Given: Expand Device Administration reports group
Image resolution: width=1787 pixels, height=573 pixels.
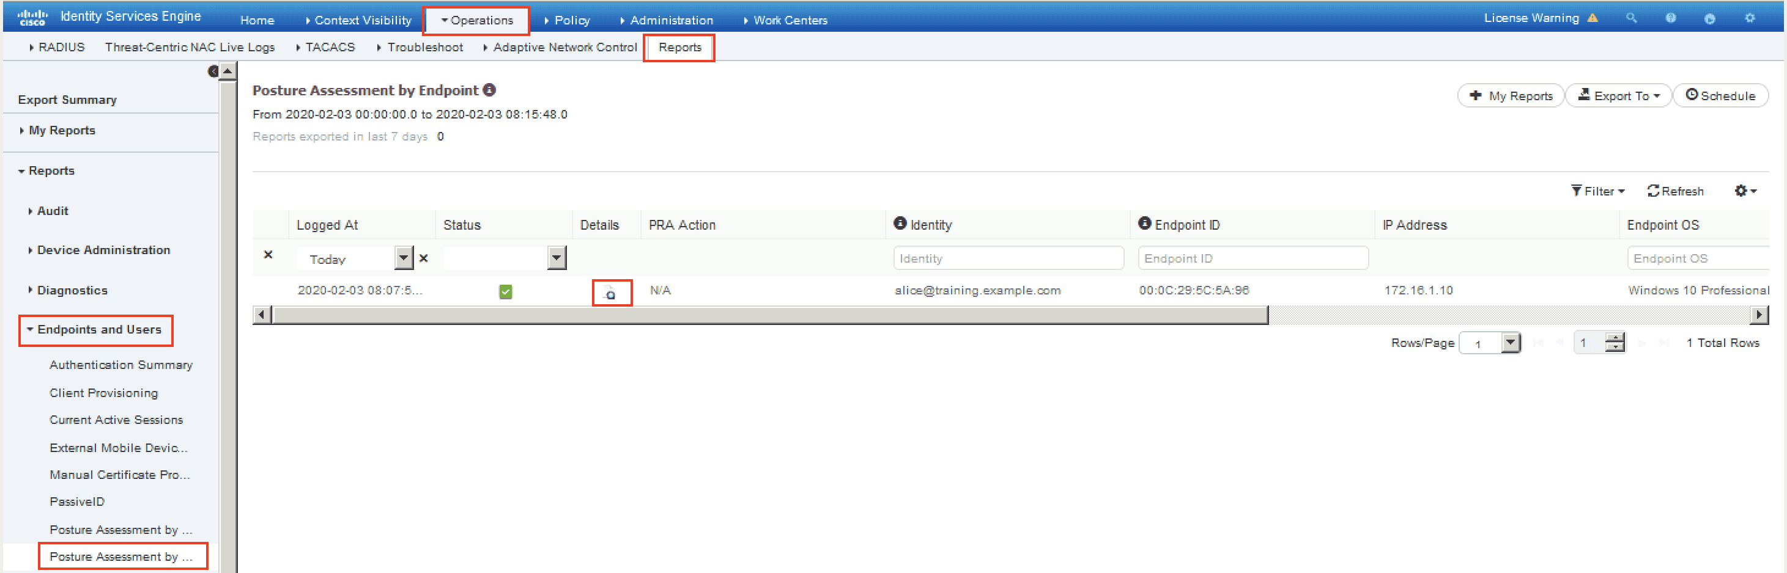Looking at the screenshot, I should (x=98, y=250).
